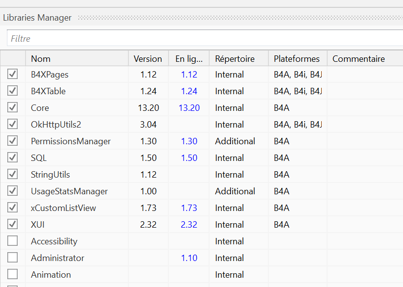403x287 pixels.
Task: Uncheck the B4XTable library checkbox
Action: pos(12,91)
